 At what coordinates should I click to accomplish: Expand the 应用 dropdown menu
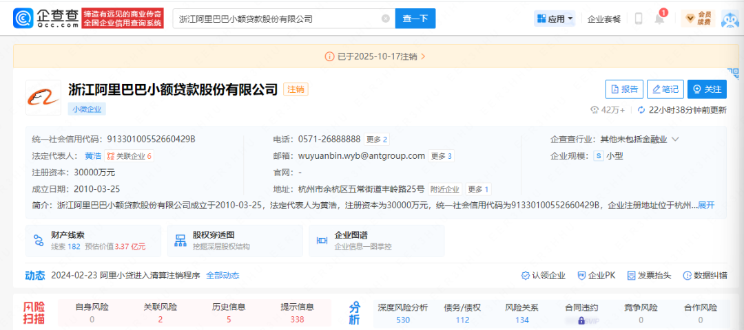tap(555, 19)
